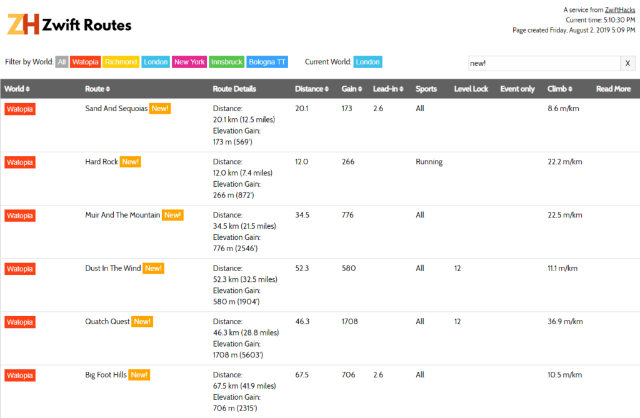Click the New! tag beside Dust In The Wind
Image resolution: width=640 pixels, height=418 pixels.
(154, 268)
